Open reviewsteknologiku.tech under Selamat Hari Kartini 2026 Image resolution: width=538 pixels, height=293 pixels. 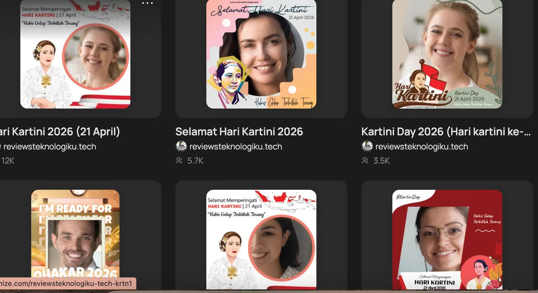(x=236, y=146)
